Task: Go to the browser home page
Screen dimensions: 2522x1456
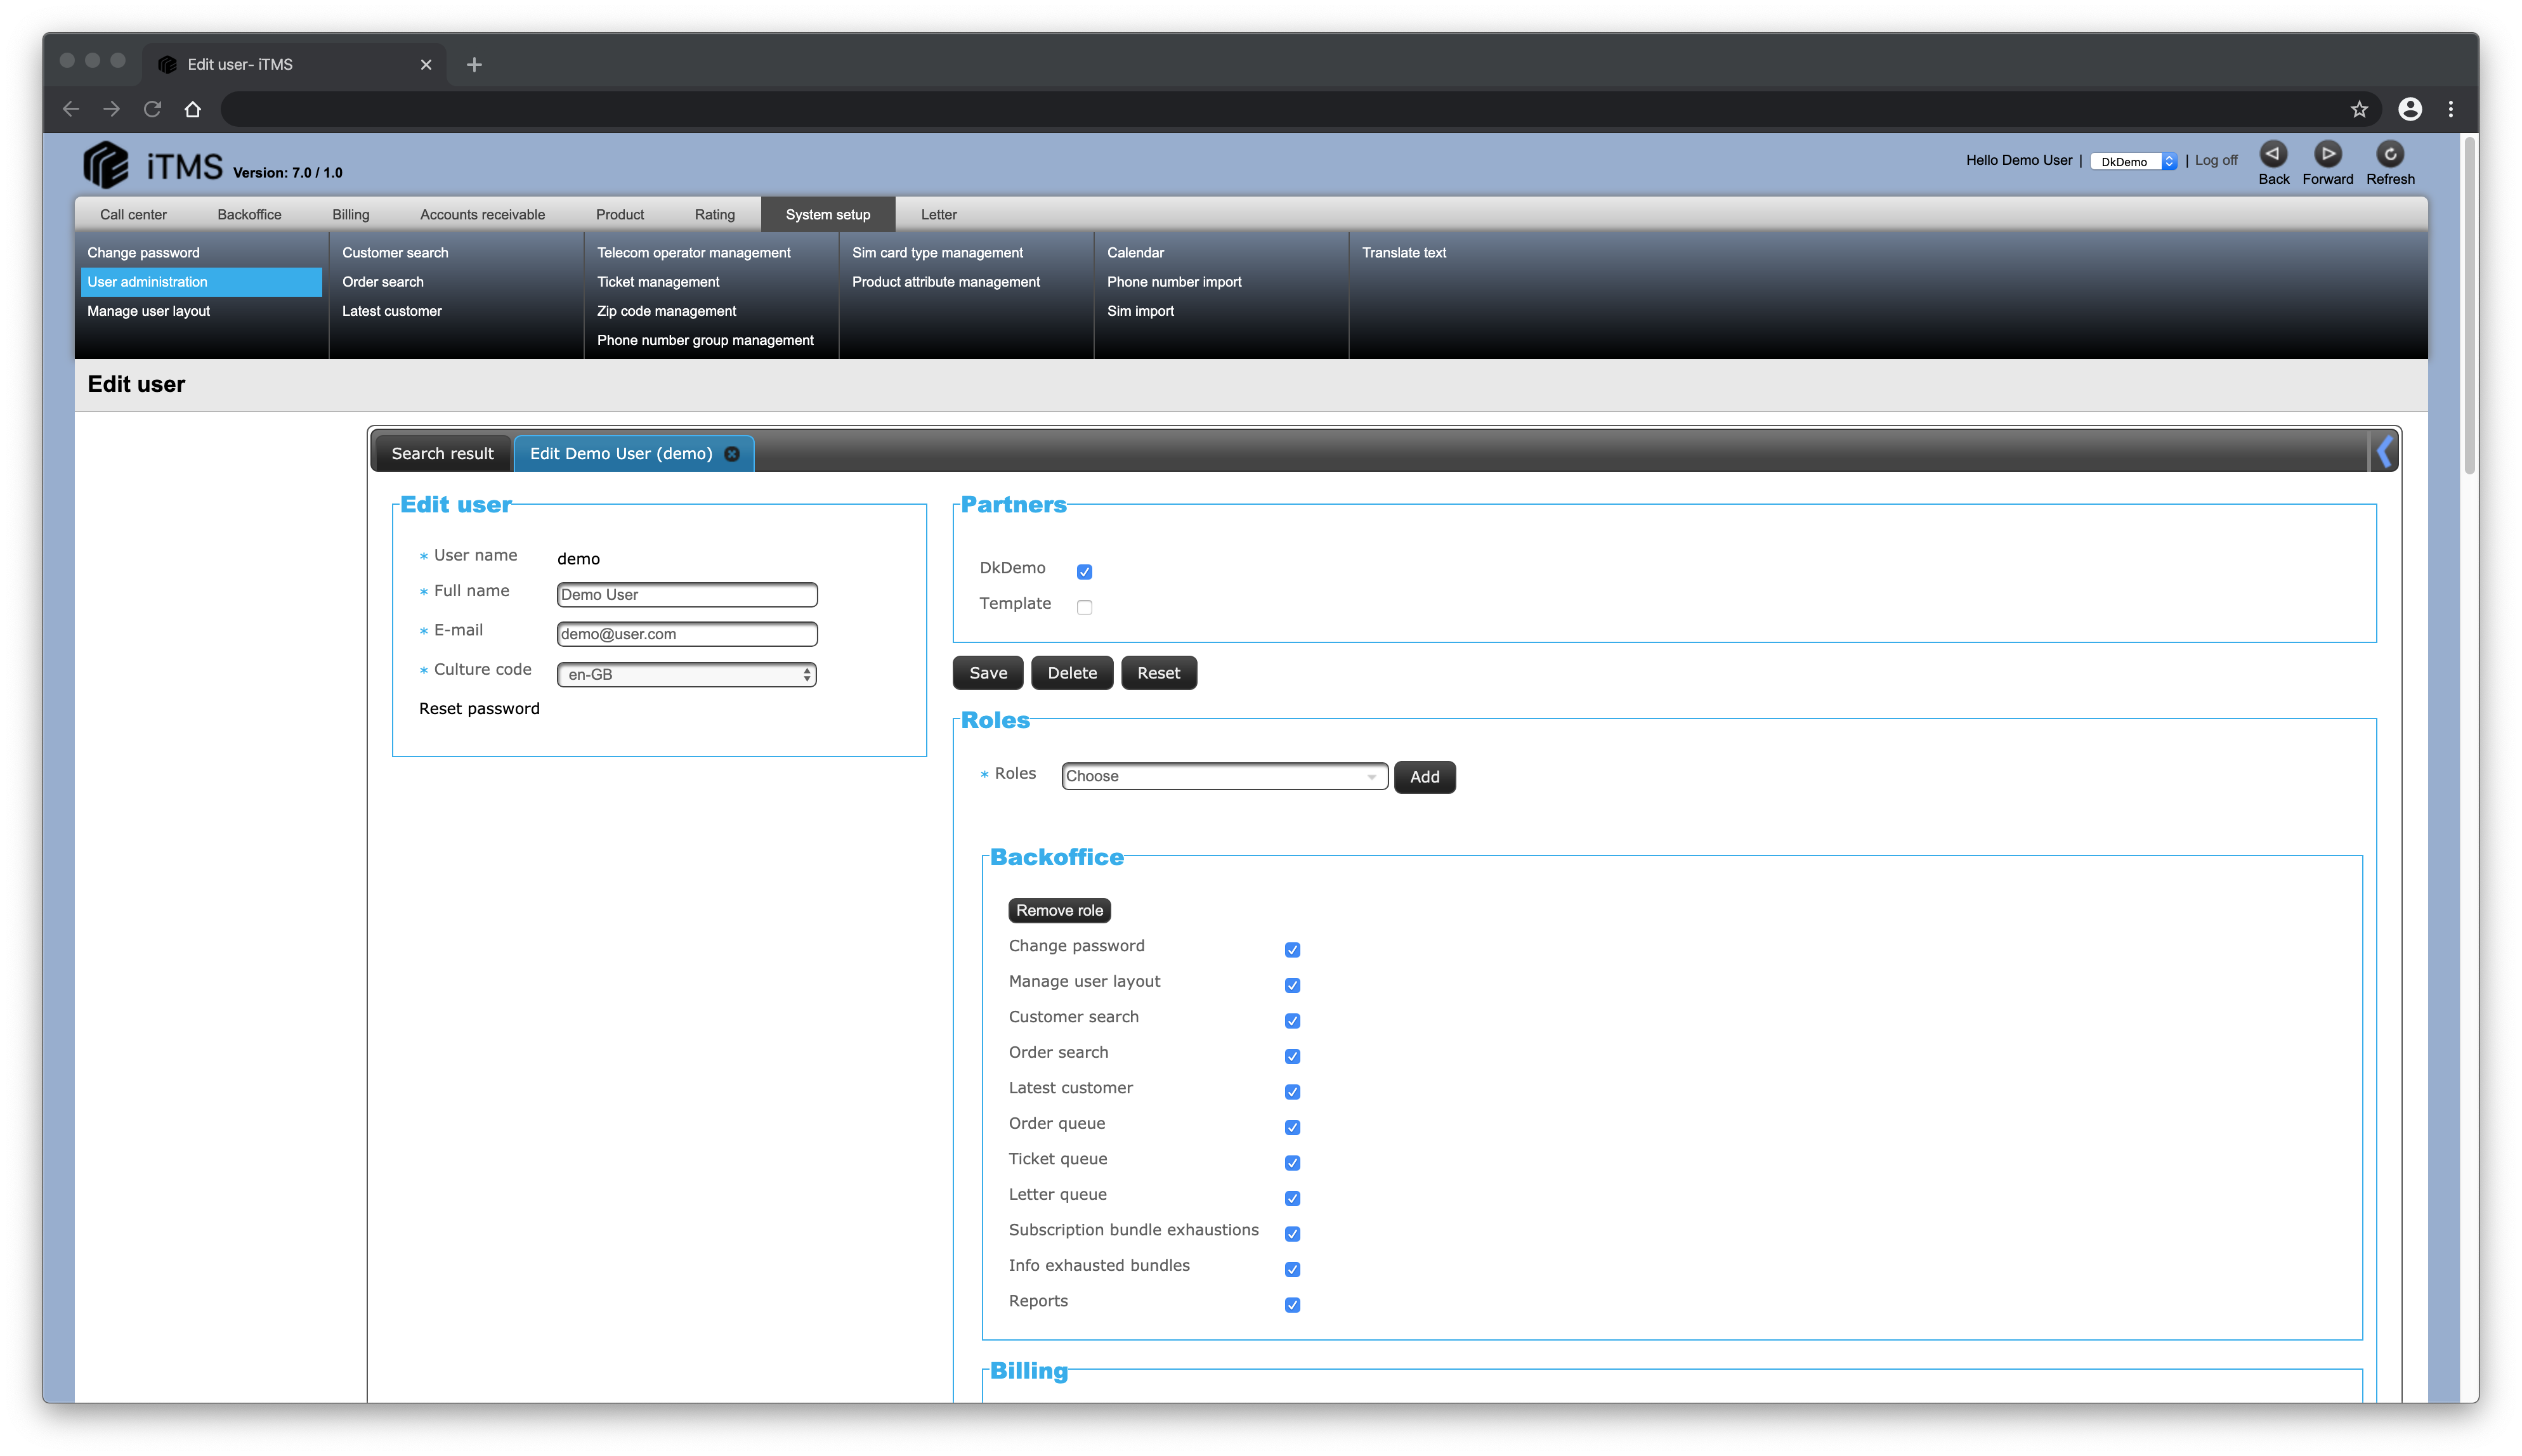Action: [x=193, y=109]
